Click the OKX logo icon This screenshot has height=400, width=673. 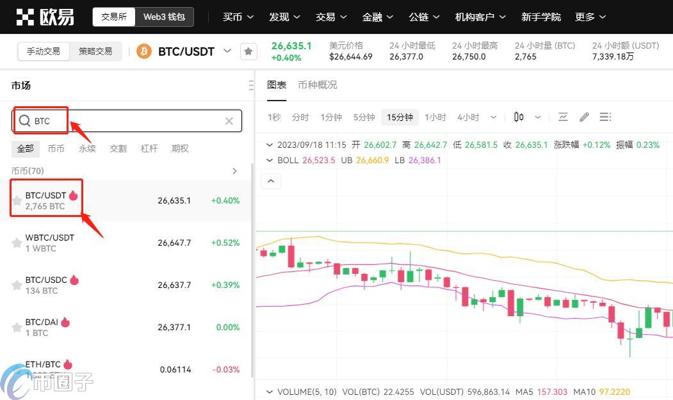[25, 17]
